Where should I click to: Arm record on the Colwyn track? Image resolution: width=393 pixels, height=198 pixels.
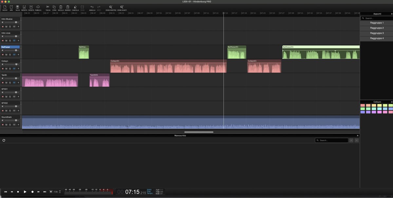2,69
